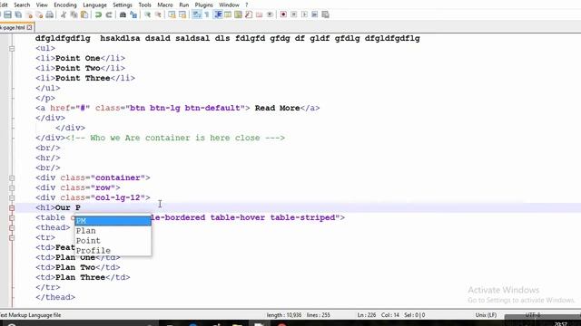Toggle the file Monitoring eye icon
581x326 pixels.
pyautogui.click(x=270, y=14)
